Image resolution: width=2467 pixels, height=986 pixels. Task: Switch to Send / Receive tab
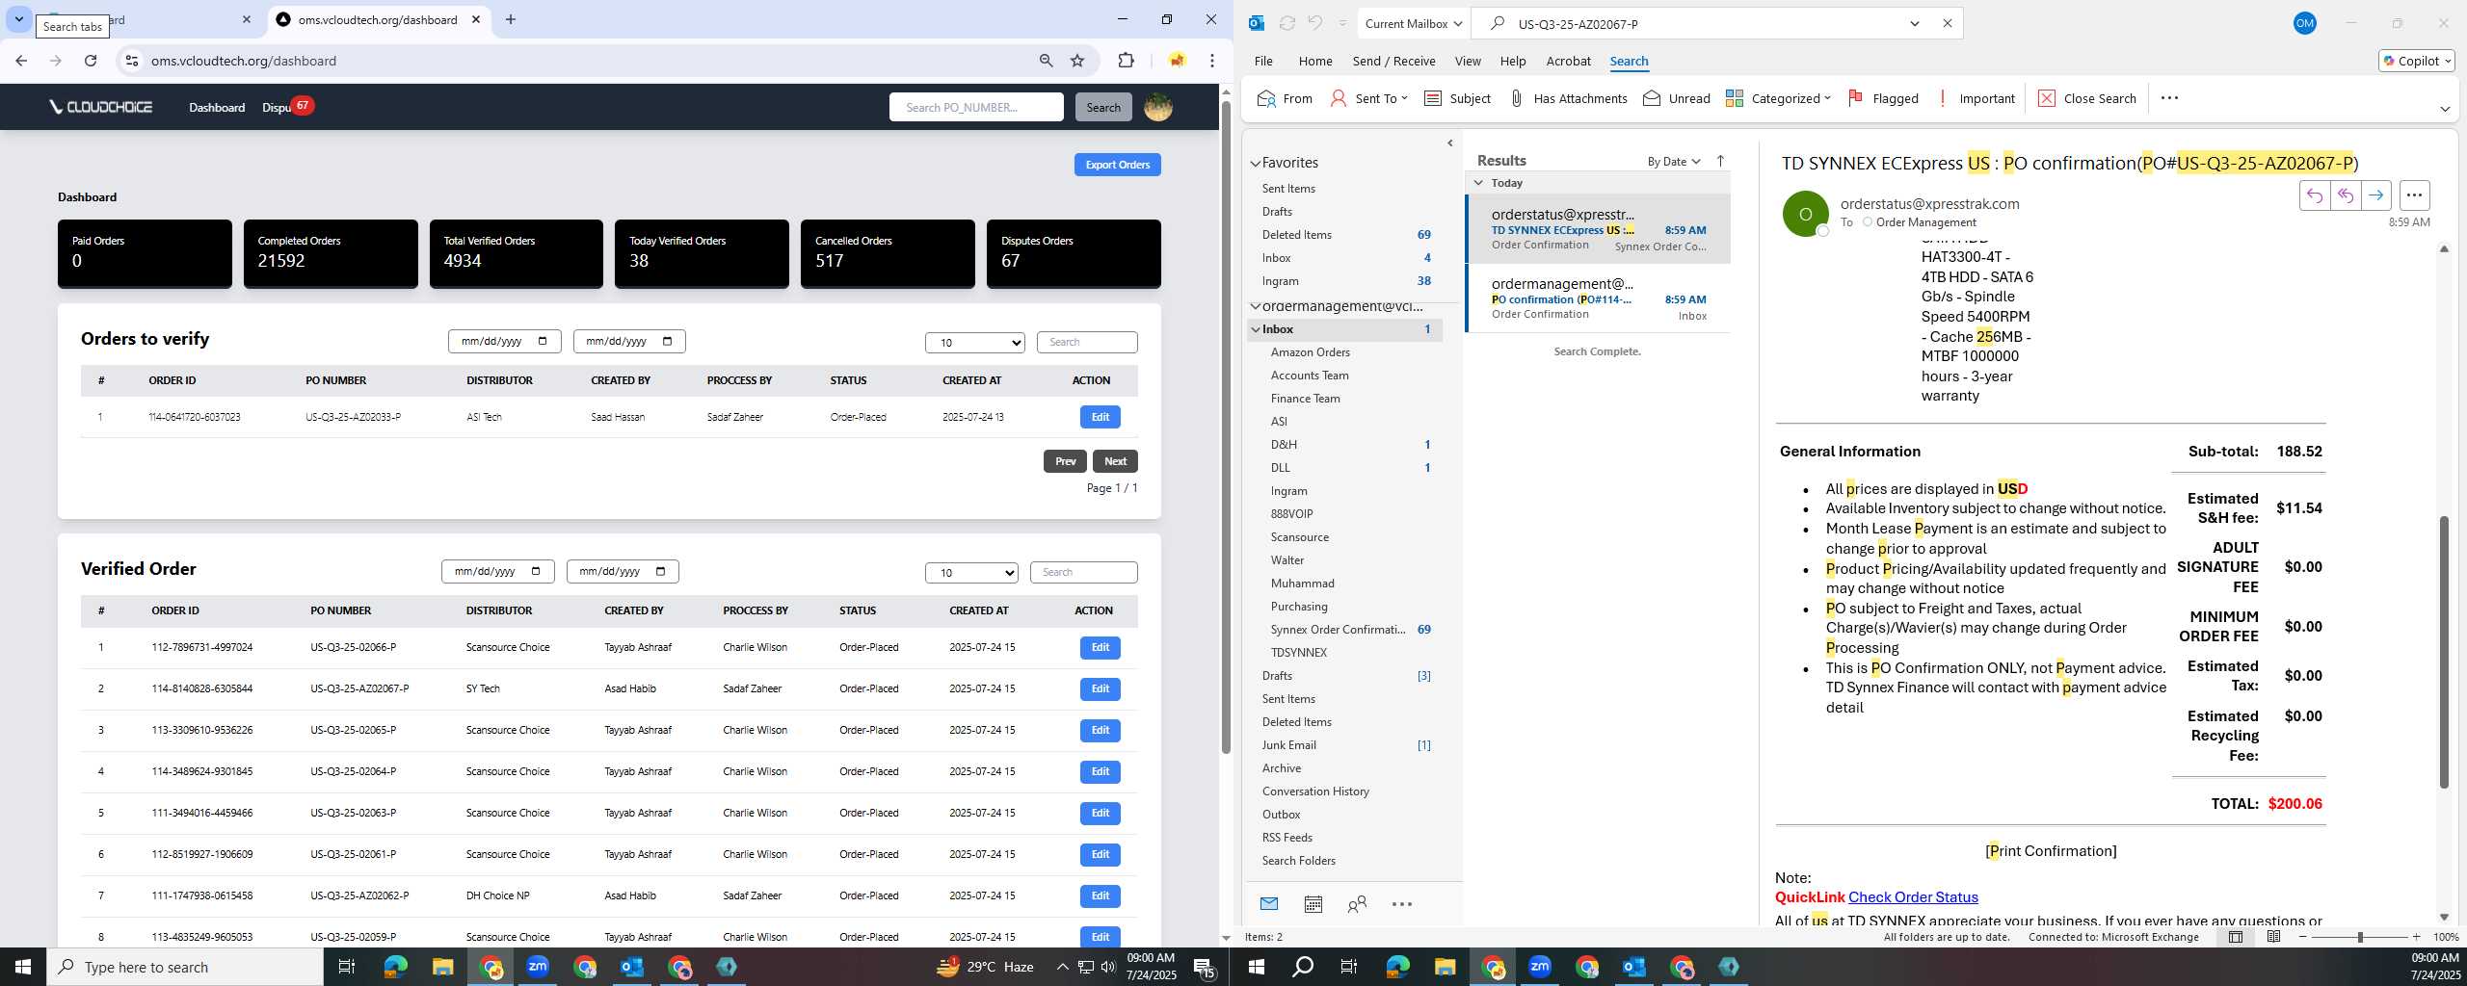(x=1393, y=61)
